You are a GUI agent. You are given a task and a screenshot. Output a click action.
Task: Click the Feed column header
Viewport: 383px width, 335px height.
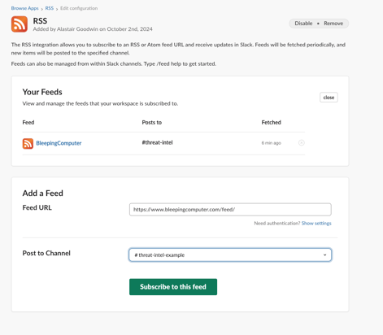pos(28,122)
